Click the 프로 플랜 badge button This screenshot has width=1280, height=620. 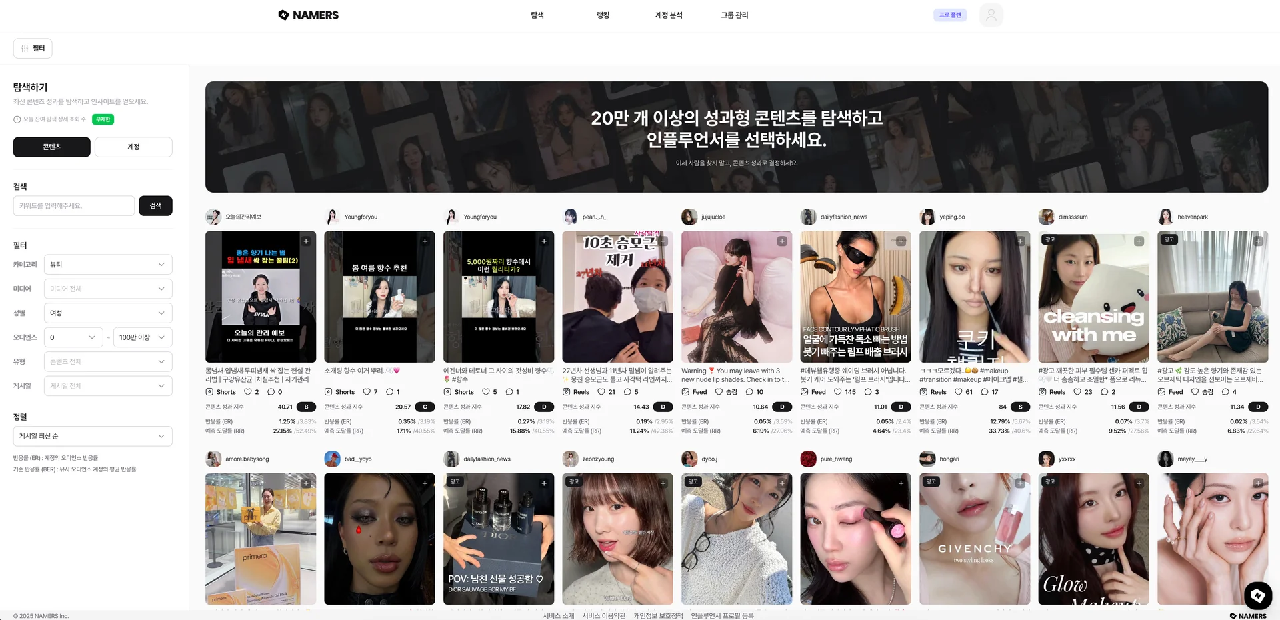950,15
